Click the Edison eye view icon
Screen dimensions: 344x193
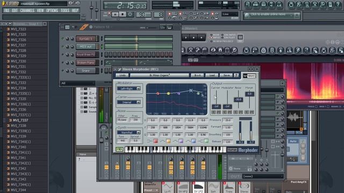[x=213, y=50]
